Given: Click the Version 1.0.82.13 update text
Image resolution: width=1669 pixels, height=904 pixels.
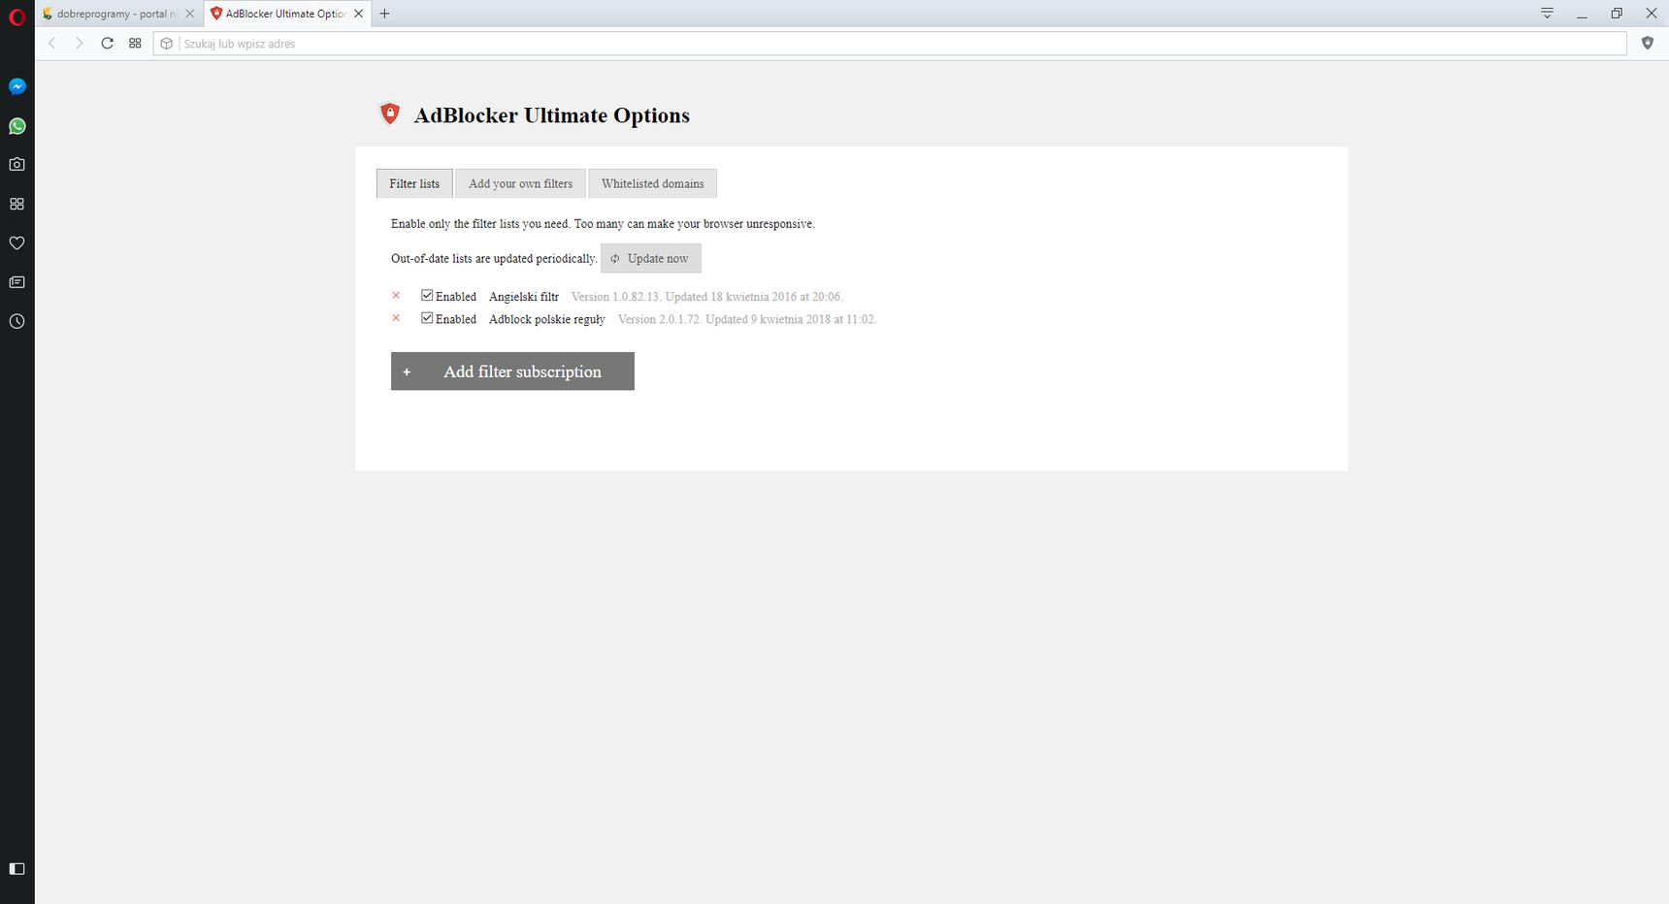Looking at the screenshot, I should [x=707, y=297].
